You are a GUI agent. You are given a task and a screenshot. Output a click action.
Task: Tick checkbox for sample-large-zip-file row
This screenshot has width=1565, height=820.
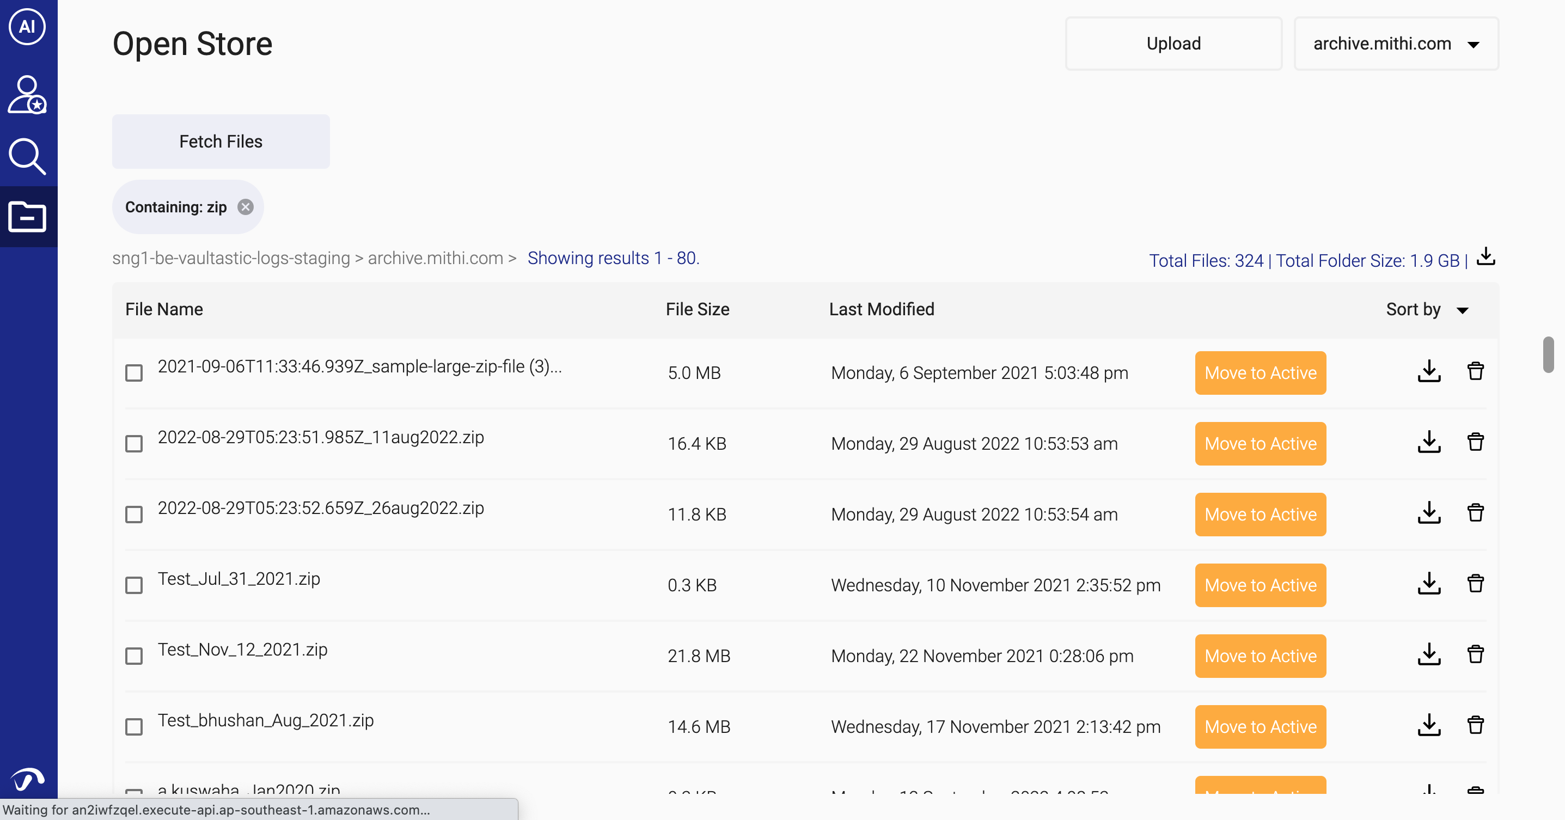(x=135, y=373)
